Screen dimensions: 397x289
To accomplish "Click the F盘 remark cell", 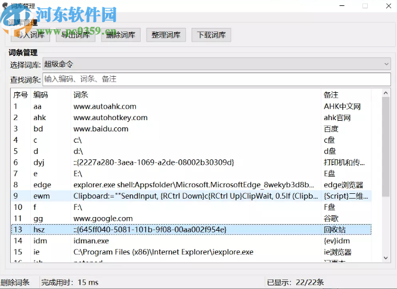I will pyautogui.click(x=330, y=207).
